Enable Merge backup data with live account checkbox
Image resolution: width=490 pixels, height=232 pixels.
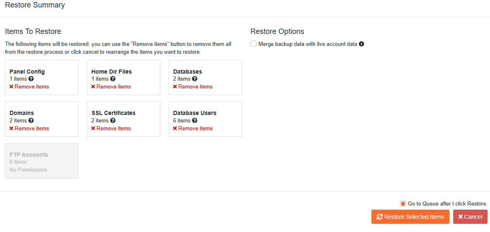[x=254, y=44]
